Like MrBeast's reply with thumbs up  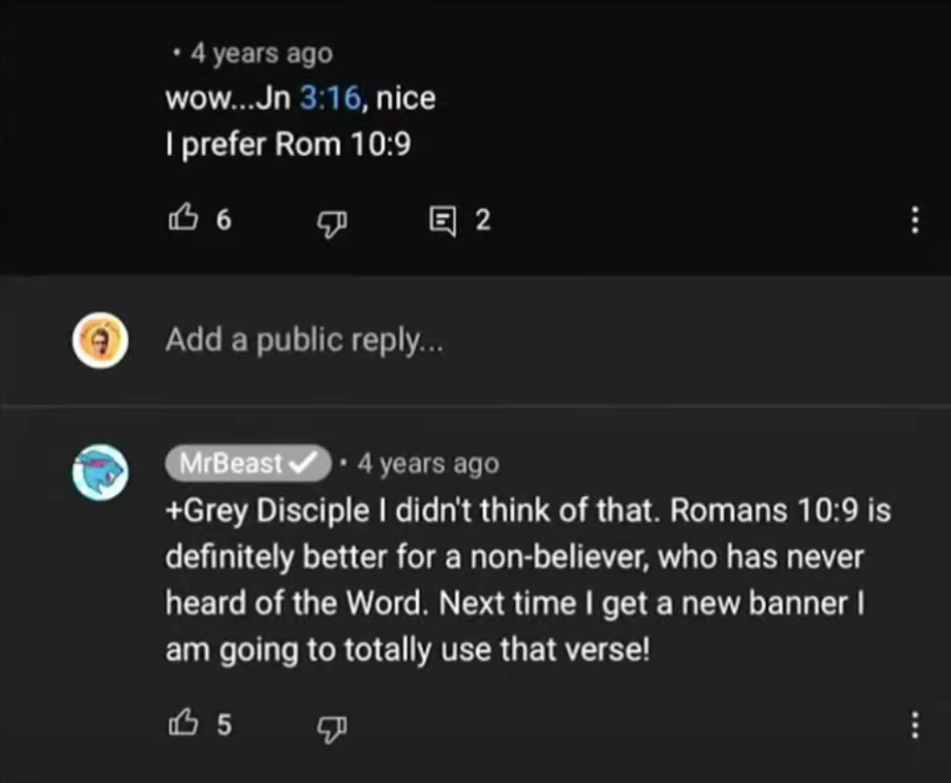[183, 725]
